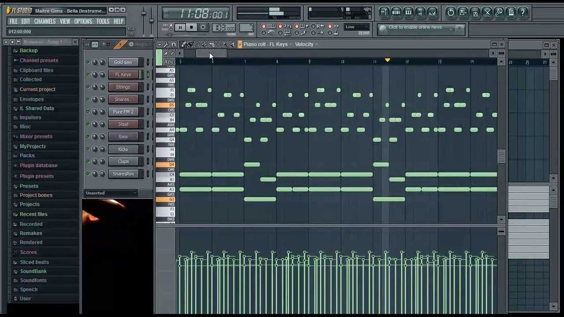Choose the Select tool in piano roll toolbar
The image size is (564, 317).
[218, 44]
